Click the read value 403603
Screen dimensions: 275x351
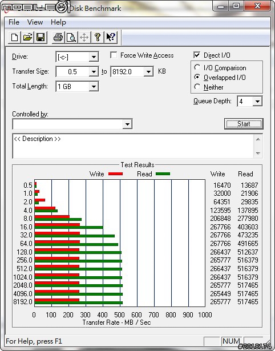[248, 227]
